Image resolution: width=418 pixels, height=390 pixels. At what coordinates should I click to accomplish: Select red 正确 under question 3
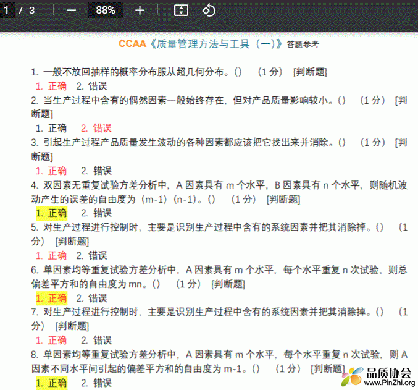tap(51, 171)
